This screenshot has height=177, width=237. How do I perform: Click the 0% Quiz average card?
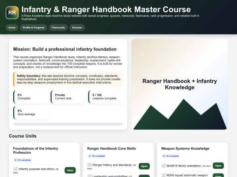tap(31, 113)
